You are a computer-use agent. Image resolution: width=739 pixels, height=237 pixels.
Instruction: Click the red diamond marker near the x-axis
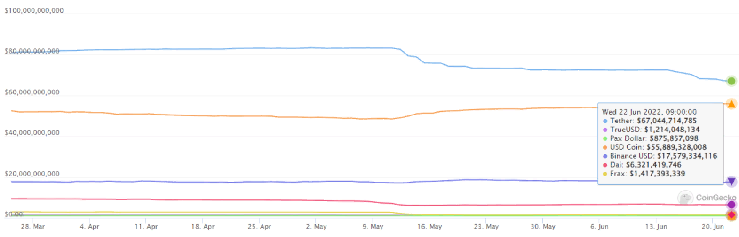tap(731, 215)
